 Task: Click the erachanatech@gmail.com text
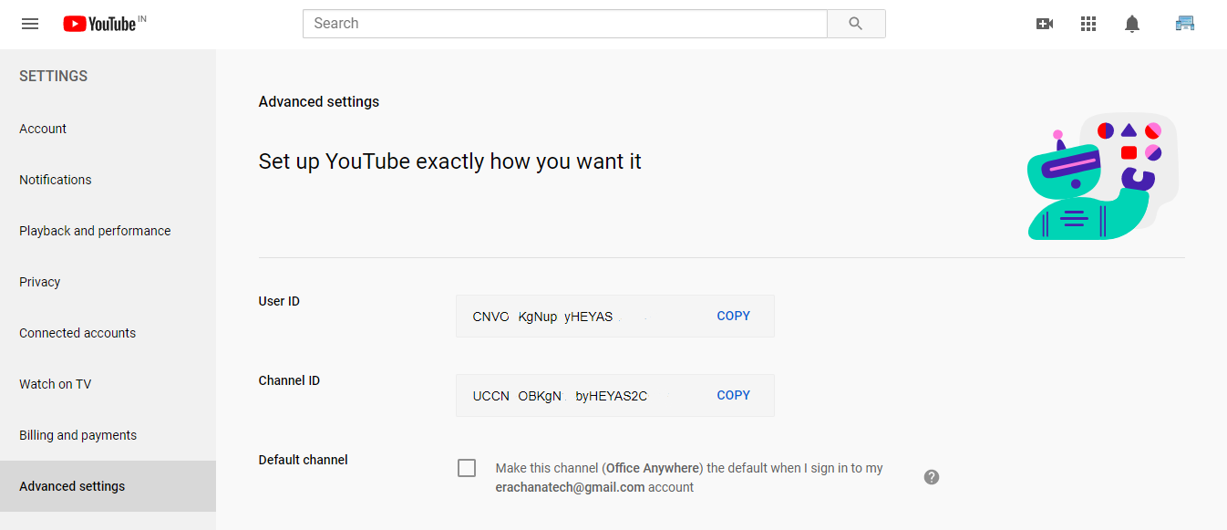coord(570,487)
